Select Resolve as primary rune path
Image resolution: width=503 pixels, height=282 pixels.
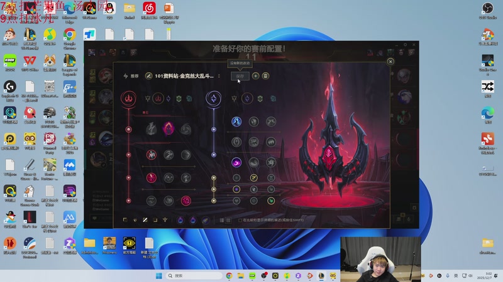179,99
